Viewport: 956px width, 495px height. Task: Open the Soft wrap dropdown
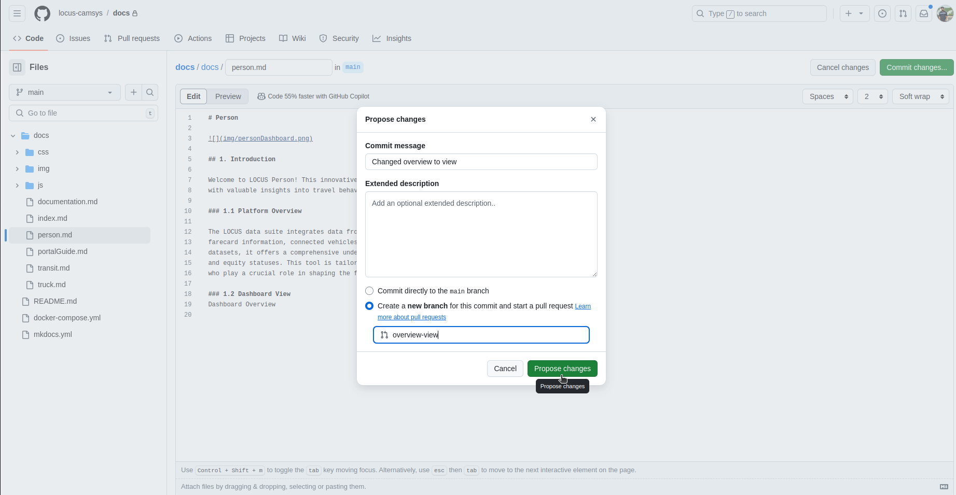coord(920,96)
